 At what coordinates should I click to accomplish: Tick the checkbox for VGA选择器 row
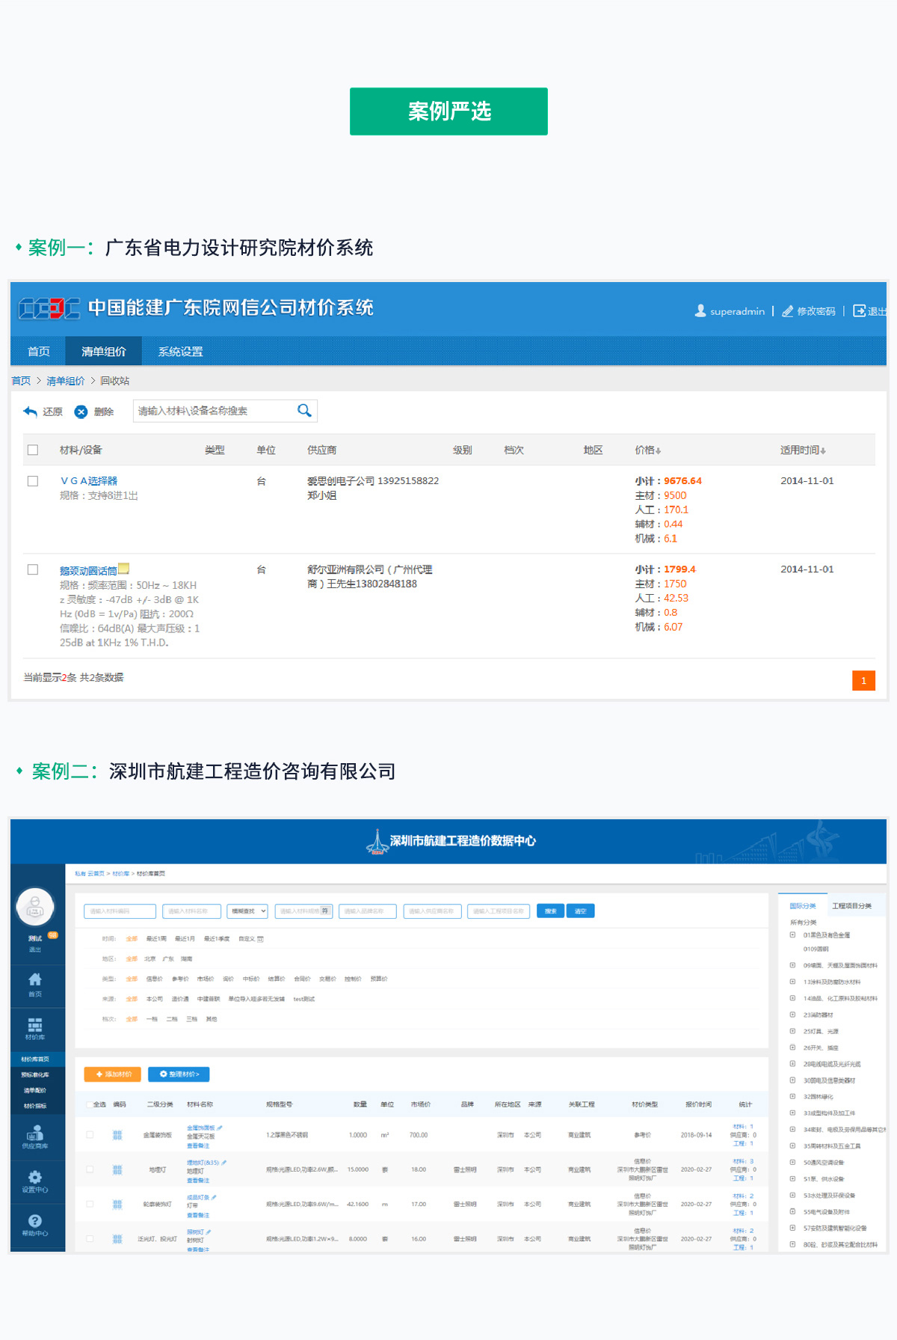click(33, 481)
